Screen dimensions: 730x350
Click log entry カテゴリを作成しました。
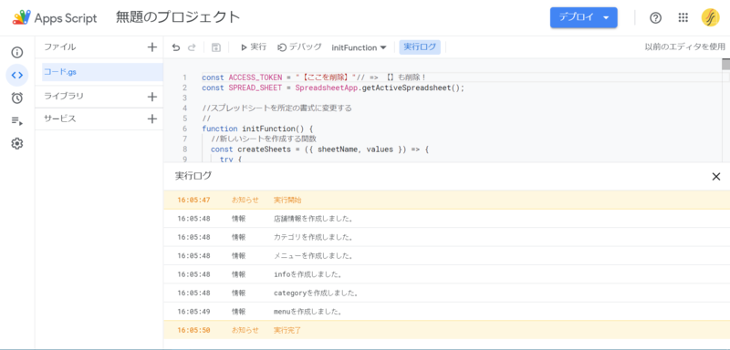click(313, 237)
